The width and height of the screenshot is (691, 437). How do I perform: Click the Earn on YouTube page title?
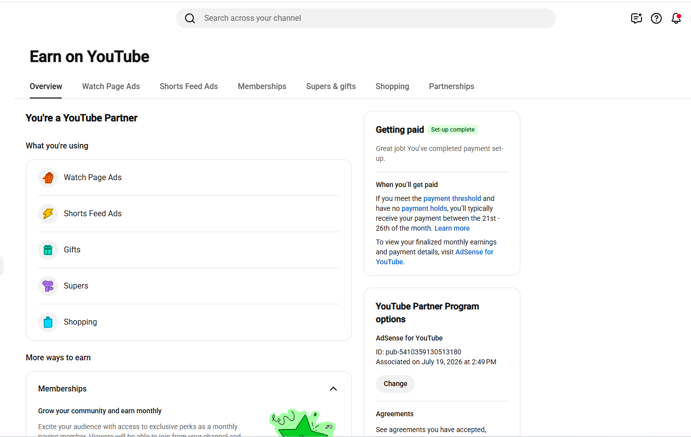(90, 56)
